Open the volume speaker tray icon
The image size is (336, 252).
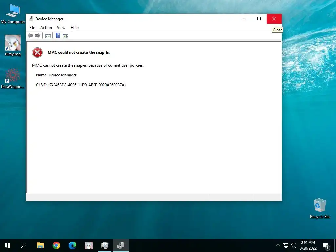click(294, 245)
